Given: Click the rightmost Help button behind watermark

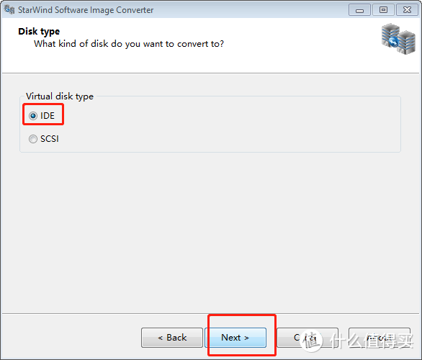Looking at the screenshot, I should point(380,338).
